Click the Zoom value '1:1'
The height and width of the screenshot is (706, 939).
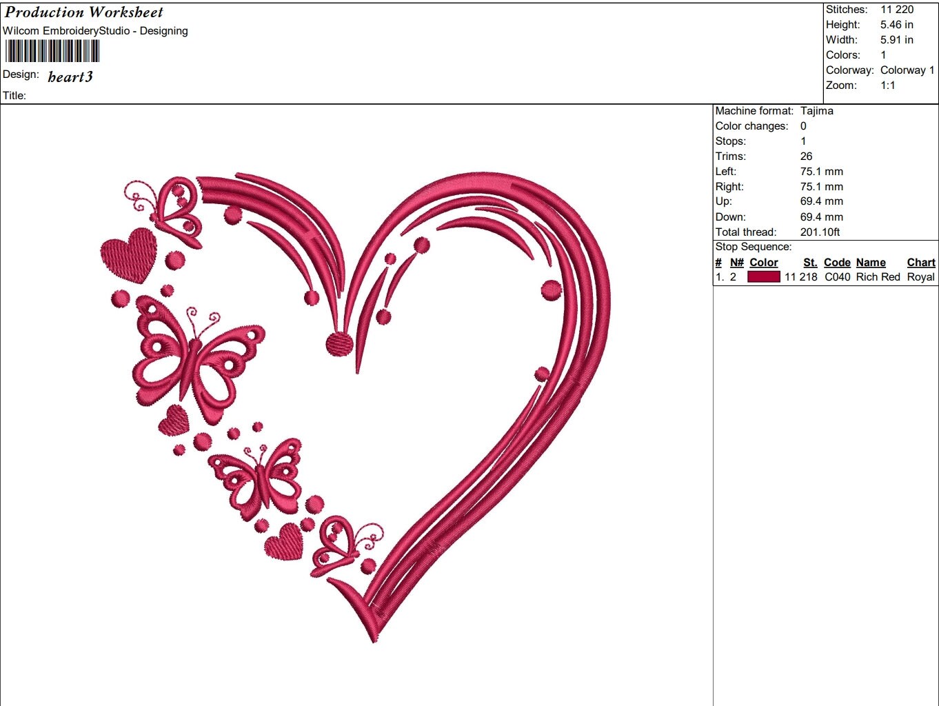[888, 85]
